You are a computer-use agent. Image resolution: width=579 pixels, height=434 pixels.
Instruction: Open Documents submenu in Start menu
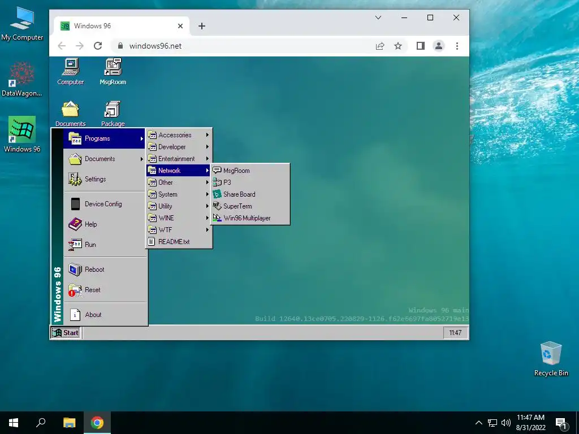pyautogui.click(x=104, y=159)
